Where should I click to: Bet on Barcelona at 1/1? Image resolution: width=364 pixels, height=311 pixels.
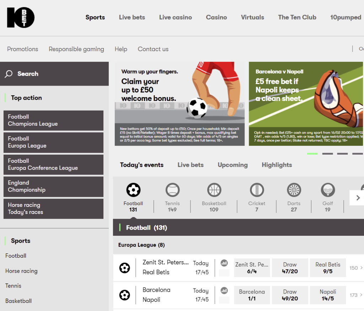[252, 295]
